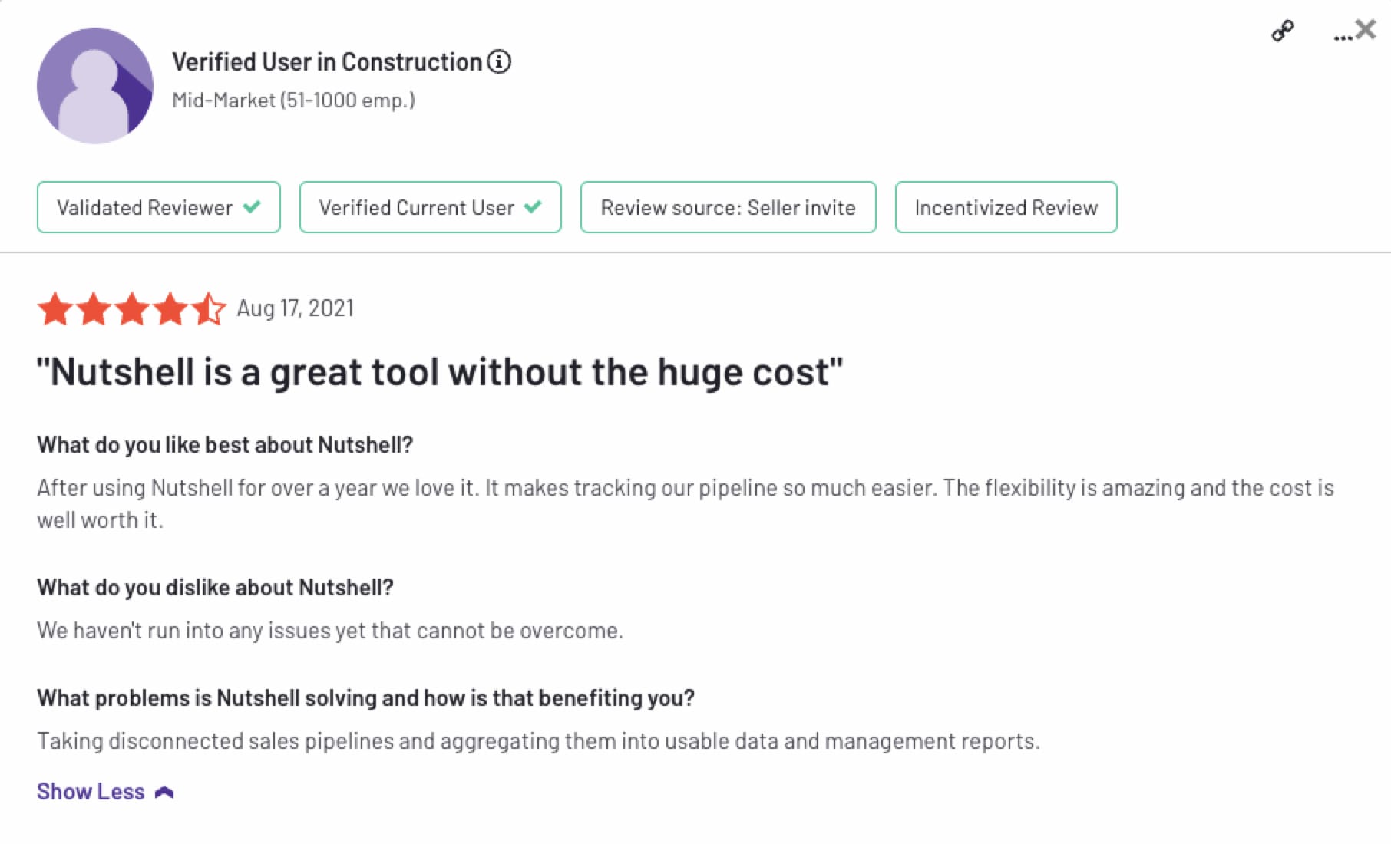Click the Incentivized Review badge
The width and height of the screenshot is (1391, 844).
pos(1006,207)
